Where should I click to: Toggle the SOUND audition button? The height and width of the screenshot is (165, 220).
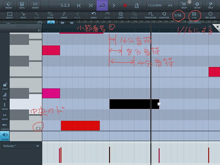5,136
